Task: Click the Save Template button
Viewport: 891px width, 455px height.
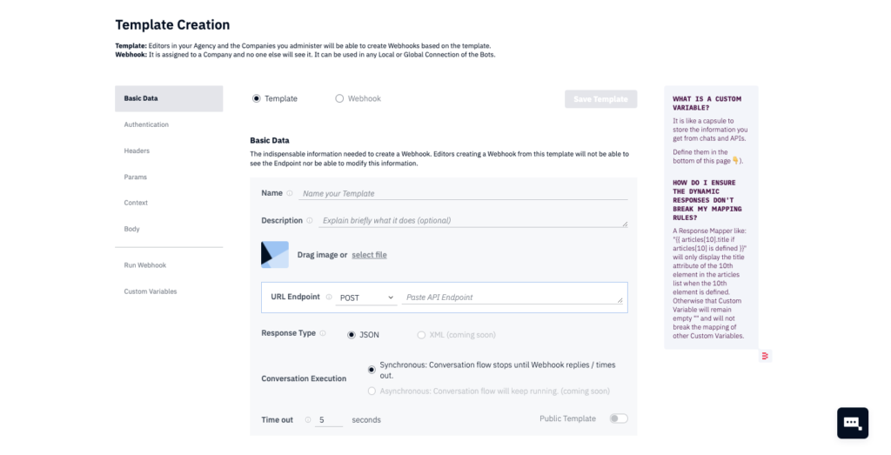Action: coord(600,99)
